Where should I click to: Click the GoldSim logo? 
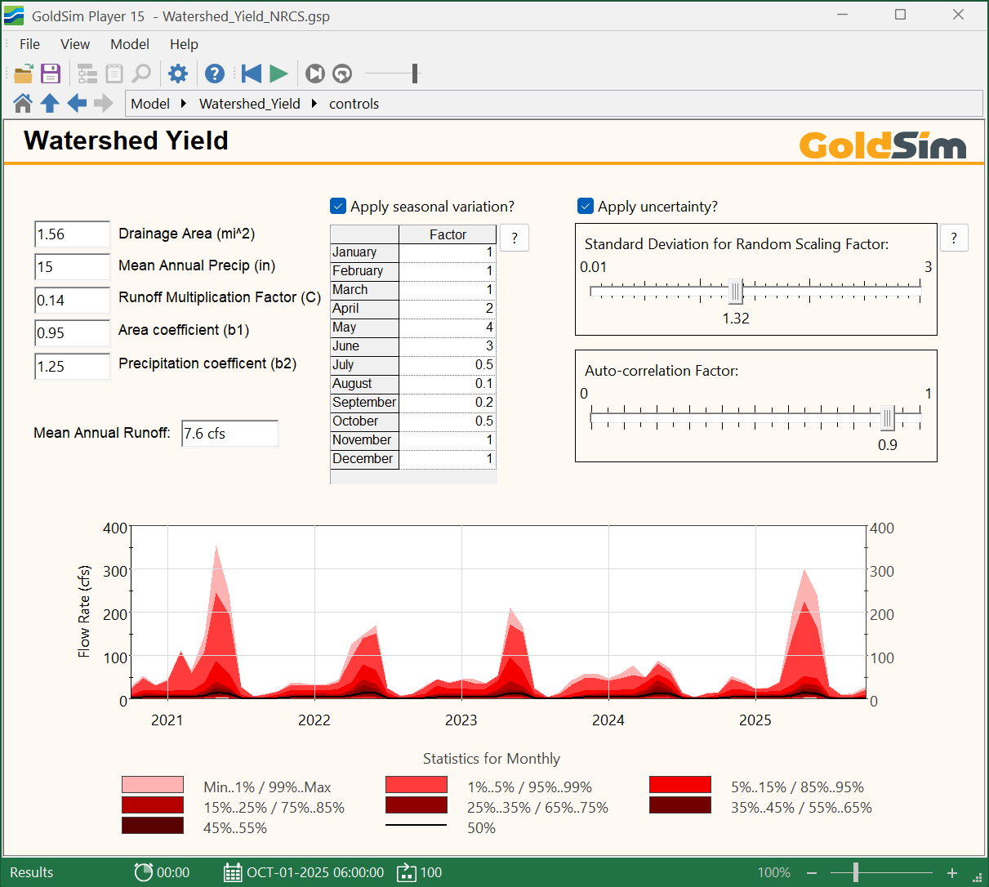click(883, 145)
